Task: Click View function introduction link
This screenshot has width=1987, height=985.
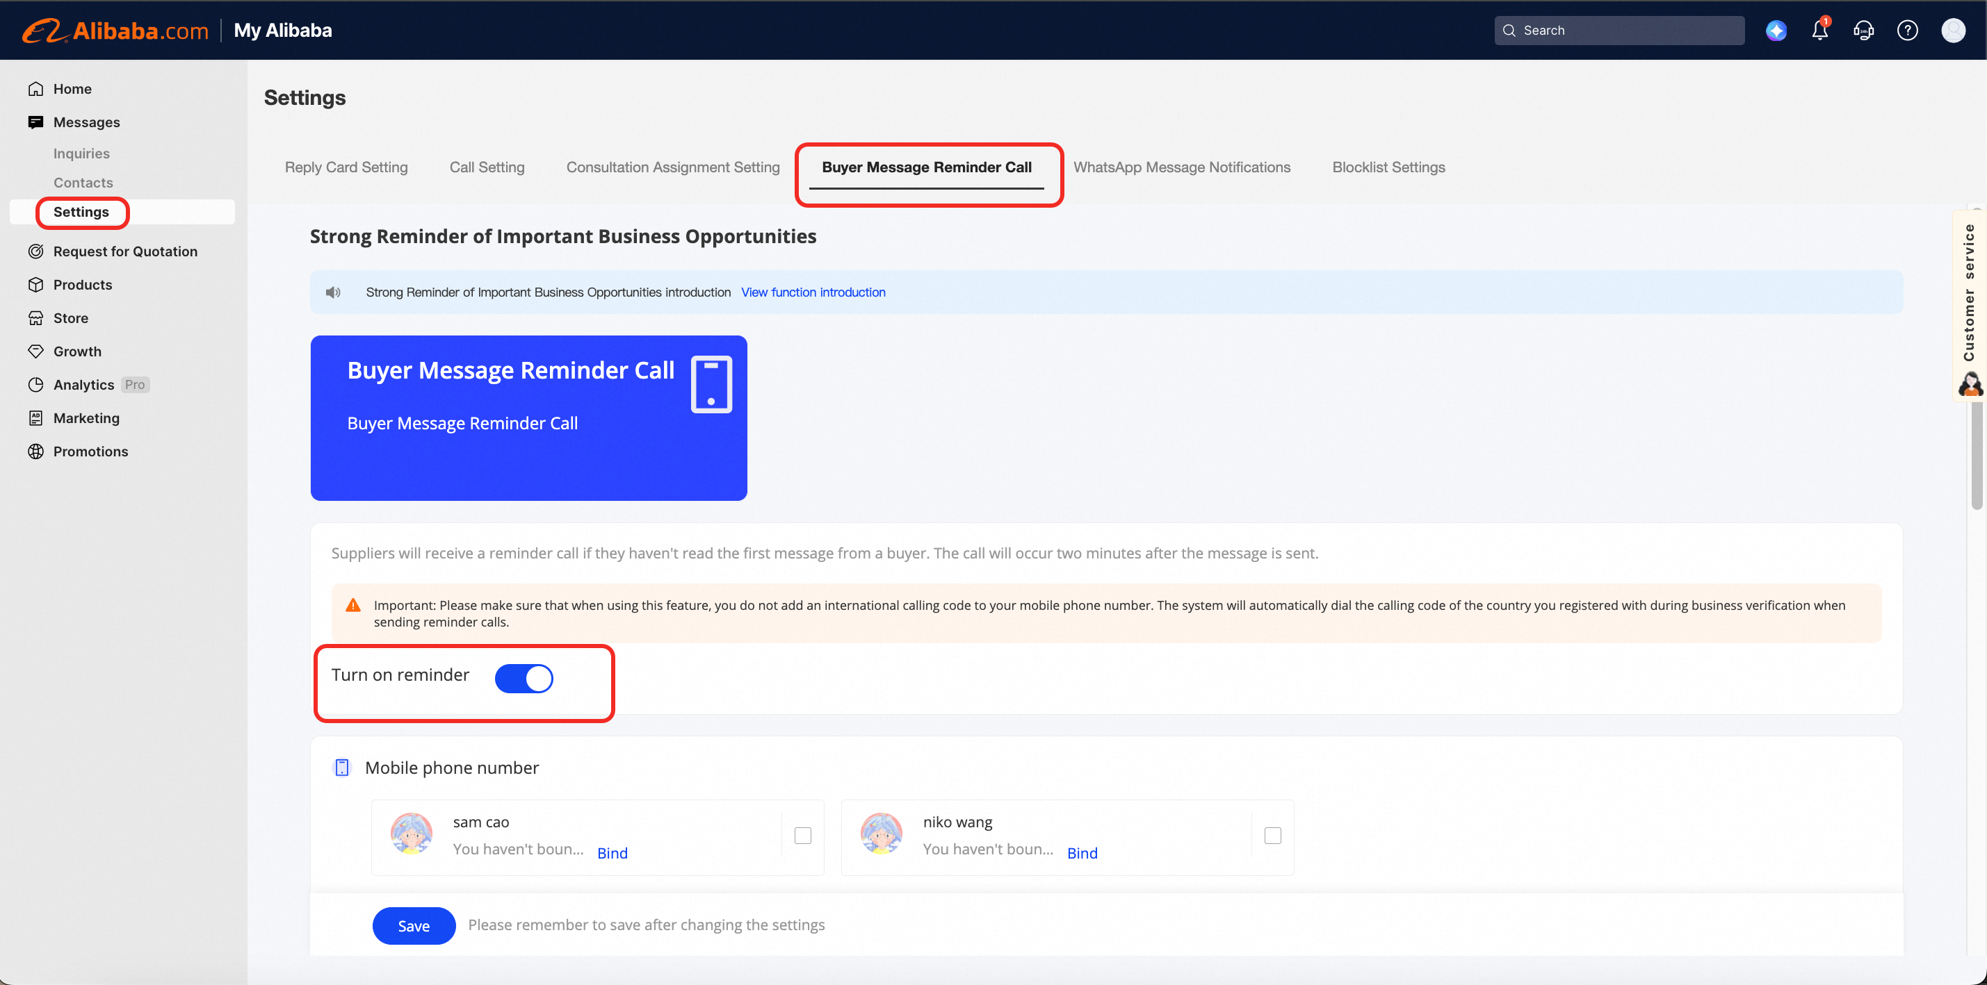Action: click(813, 292)
